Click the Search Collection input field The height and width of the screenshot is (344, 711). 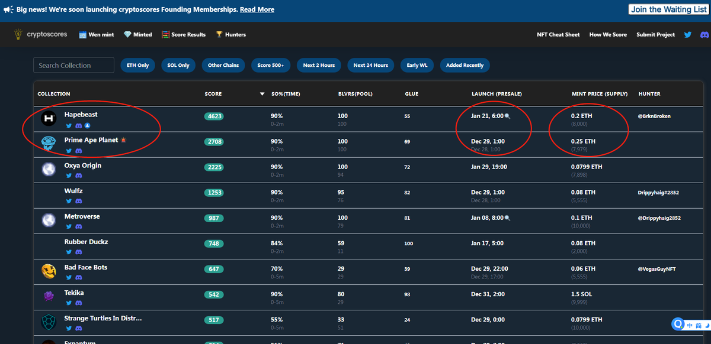coord(74,65)
